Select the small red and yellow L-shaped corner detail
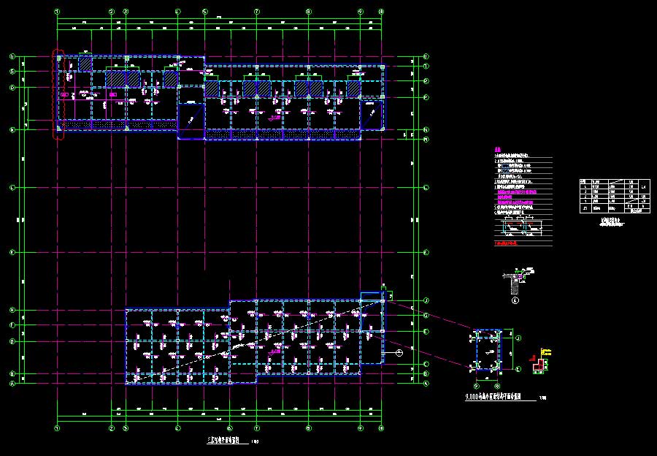Screen dimensions: 657x456 coord(539,363)
